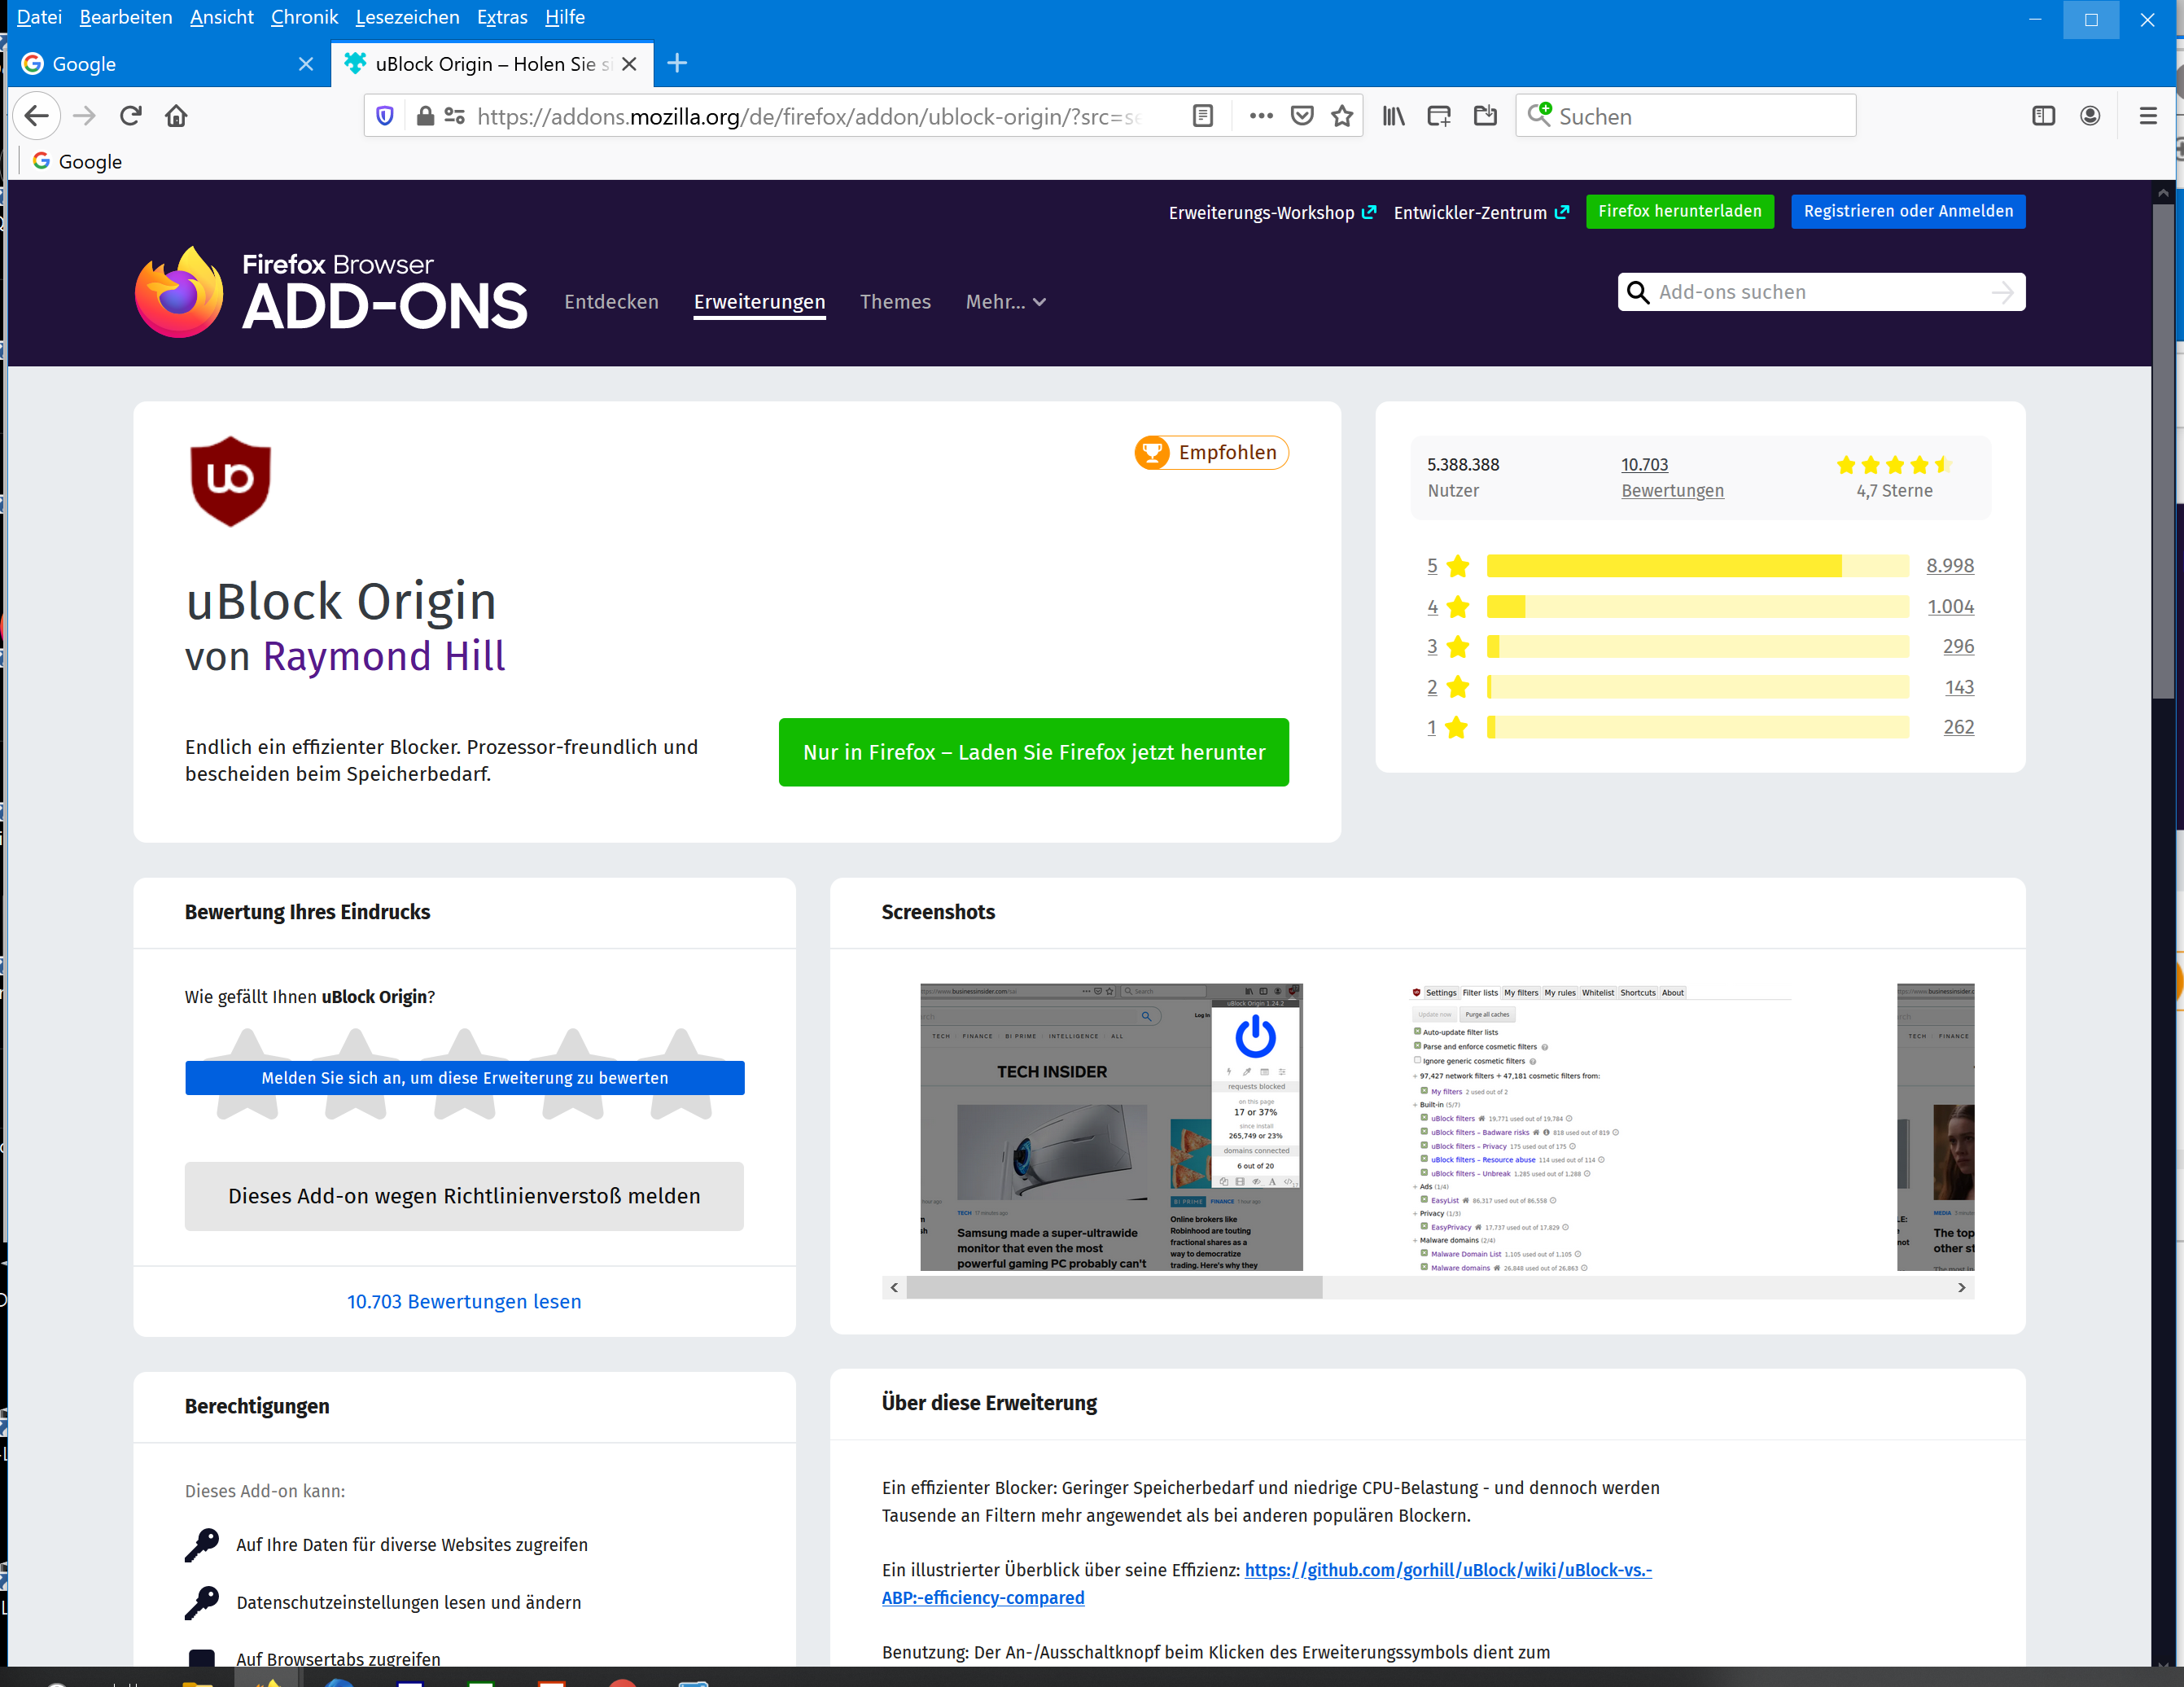Screen dimensions: 2184x1687
Task: Close the Google tab
Action: tap(306, 64)
